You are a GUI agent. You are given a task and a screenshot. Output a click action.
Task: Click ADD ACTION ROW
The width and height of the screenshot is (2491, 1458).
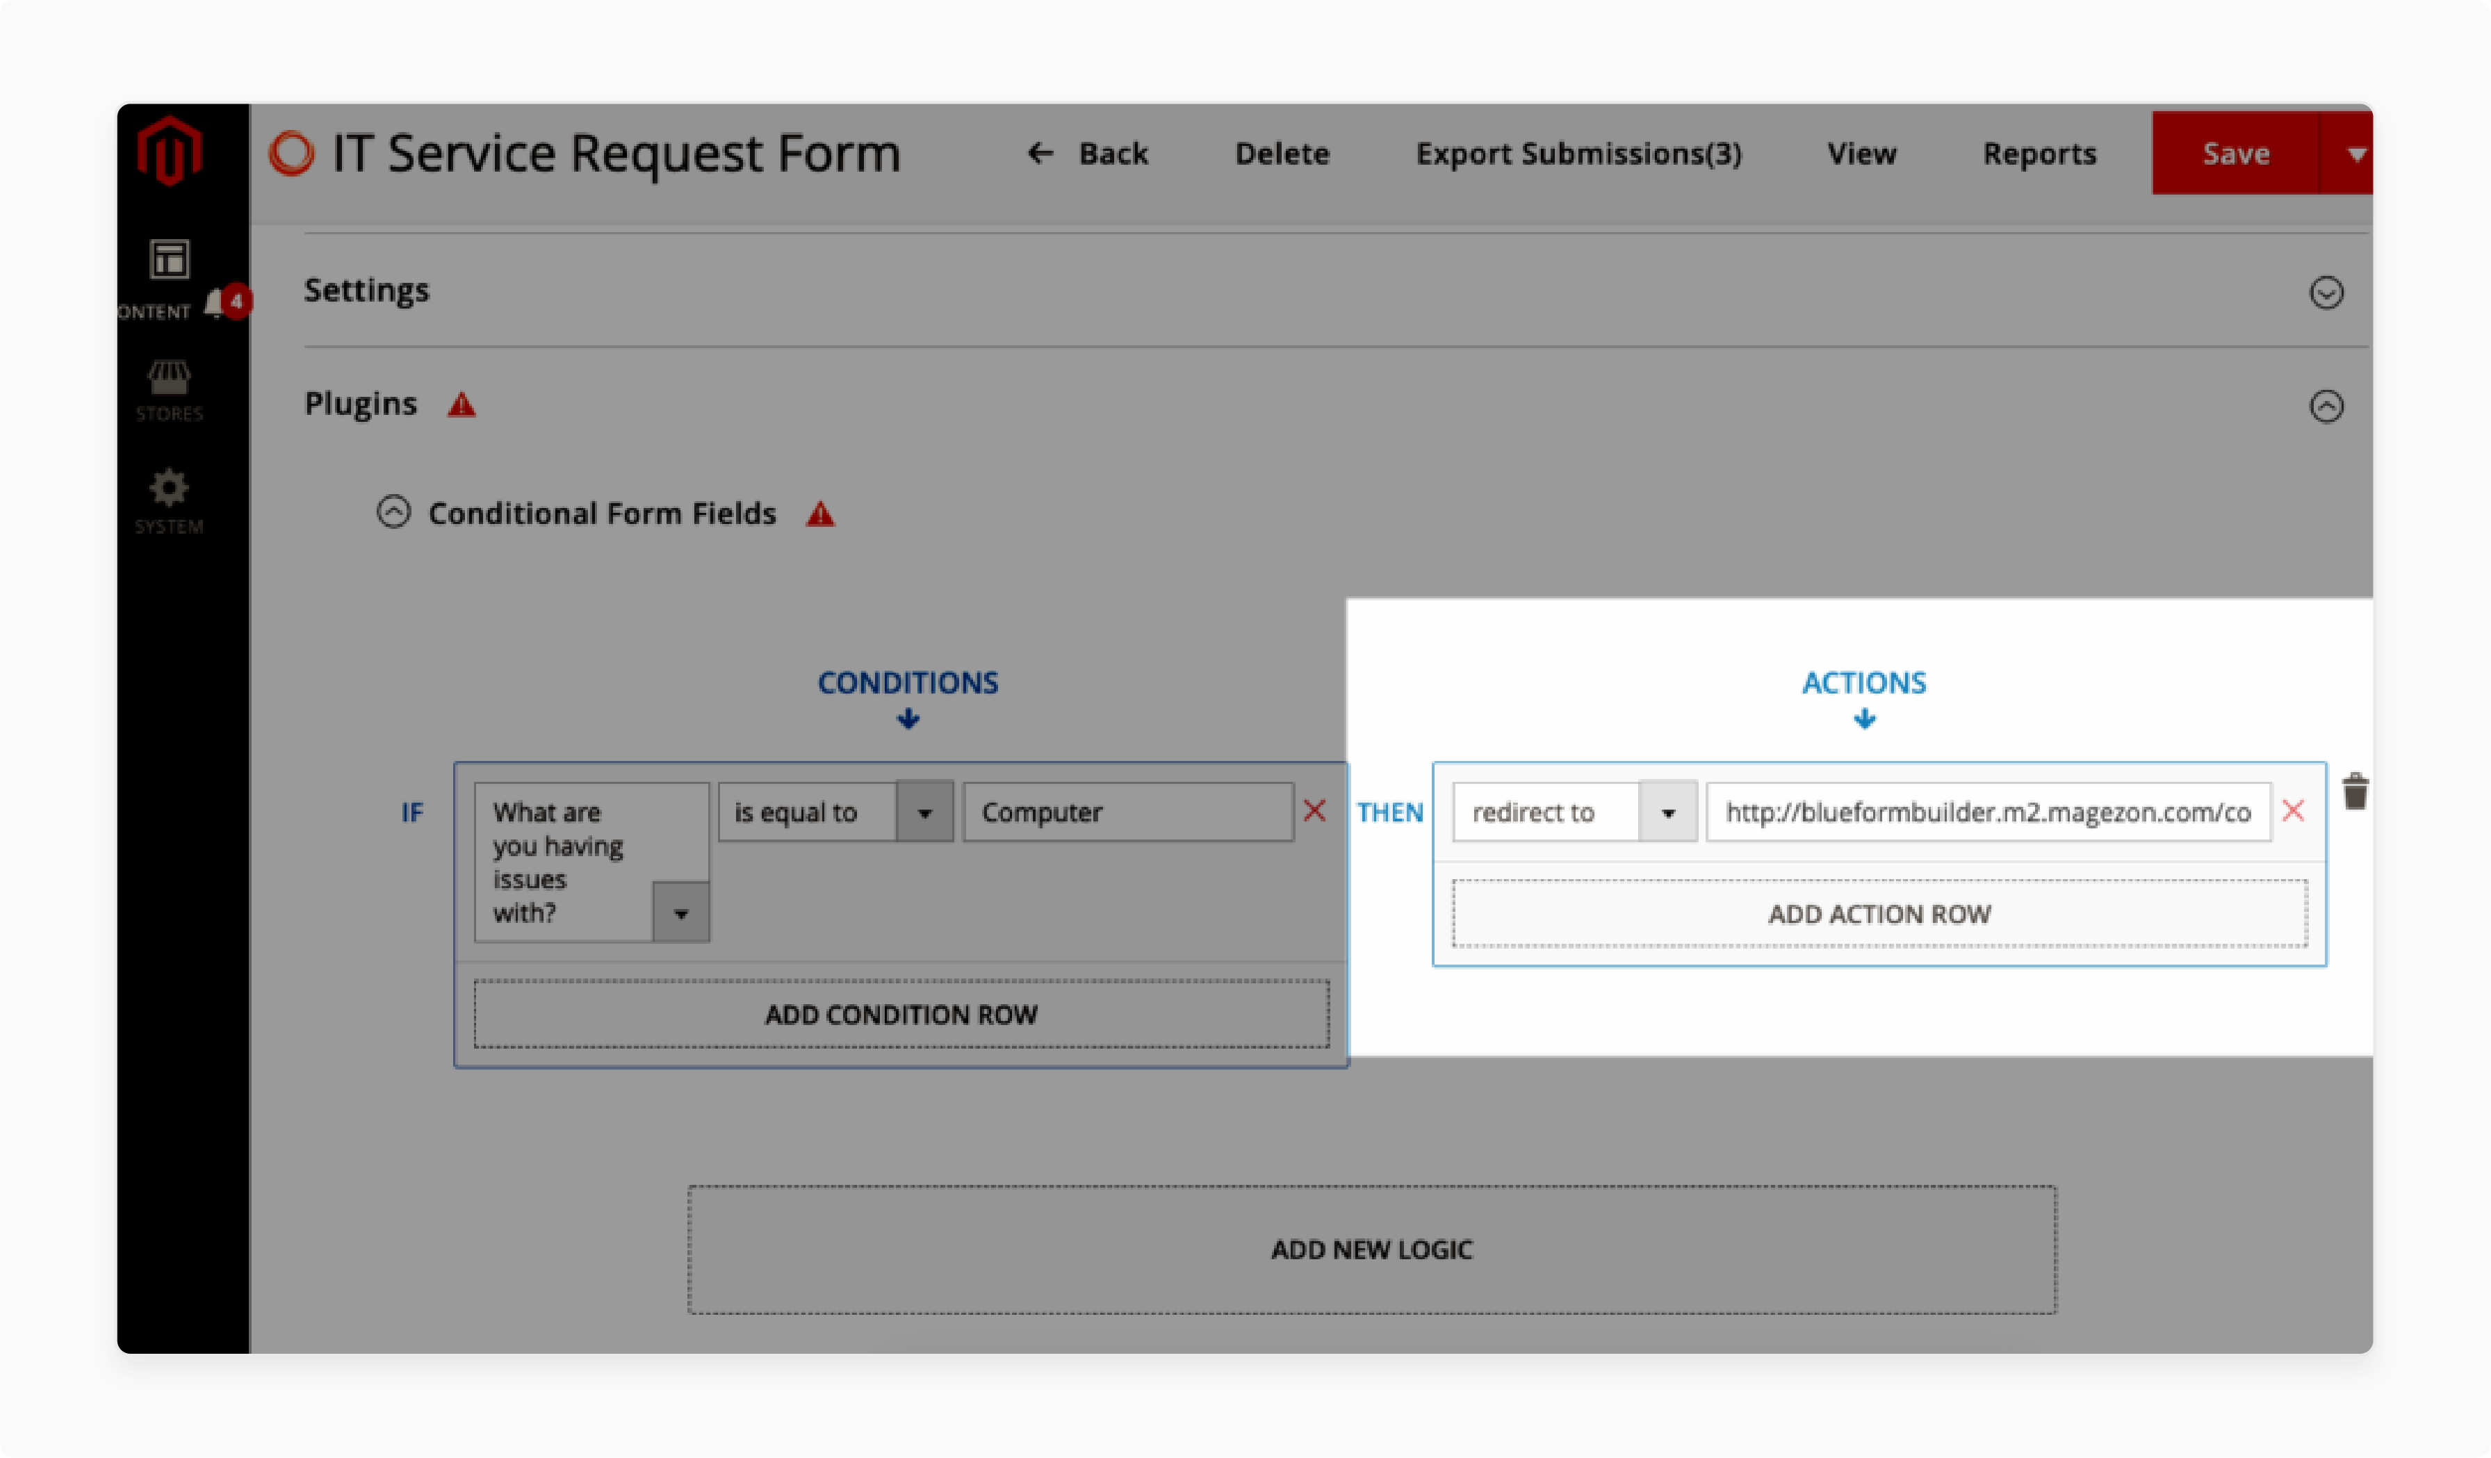click(1880, 913)
